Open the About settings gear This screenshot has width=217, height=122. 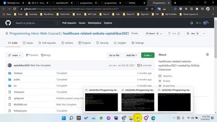(207, 55)
